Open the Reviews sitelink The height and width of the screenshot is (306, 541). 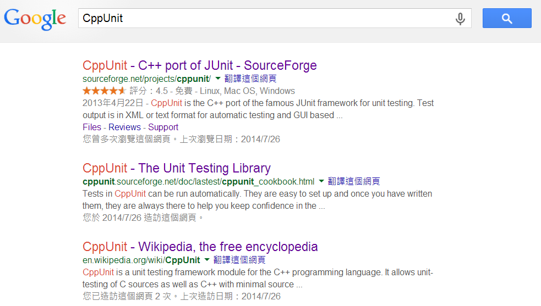[x=124, y=127]
